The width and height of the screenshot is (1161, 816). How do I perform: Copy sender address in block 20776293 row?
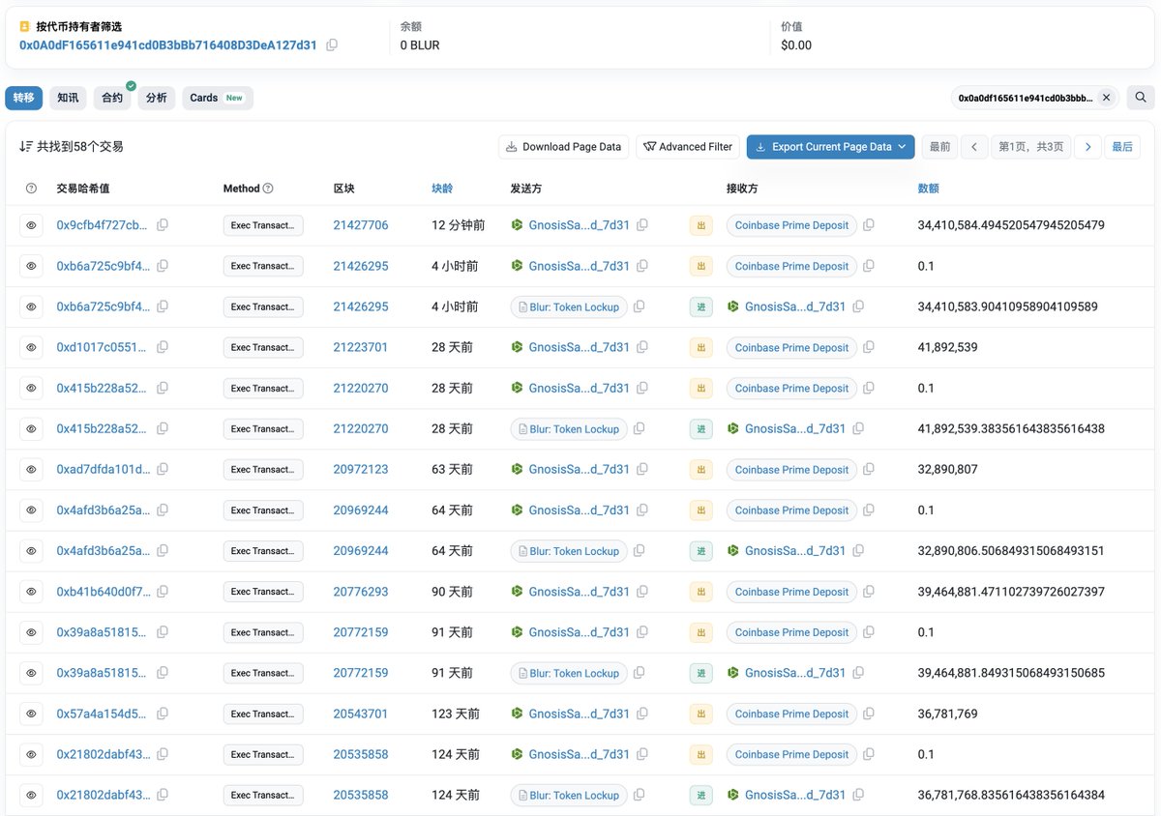642,591
